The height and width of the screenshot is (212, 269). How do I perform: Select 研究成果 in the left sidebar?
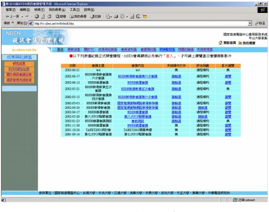[x=19, y=64]
